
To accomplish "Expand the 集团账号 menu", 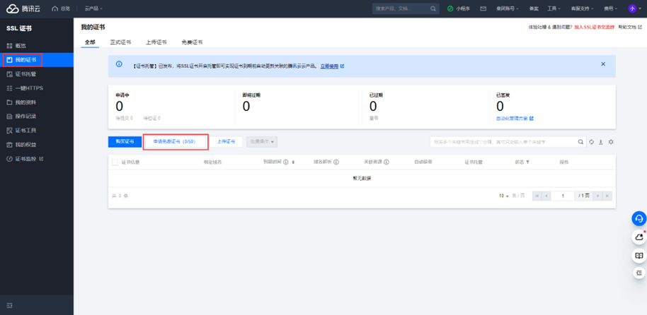I will (x=507, y=8).
